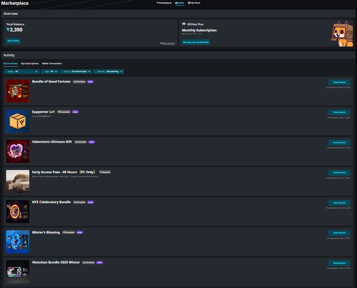Click the Supporter Lv1 box icon

pos(18,121)
